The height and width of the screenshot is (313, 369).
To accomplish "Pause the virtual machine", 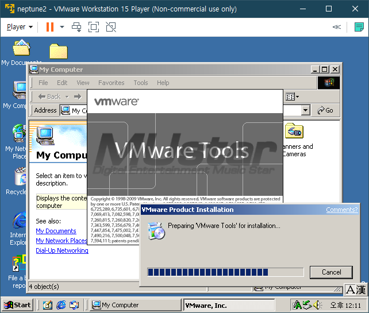I will click(50, 27).
